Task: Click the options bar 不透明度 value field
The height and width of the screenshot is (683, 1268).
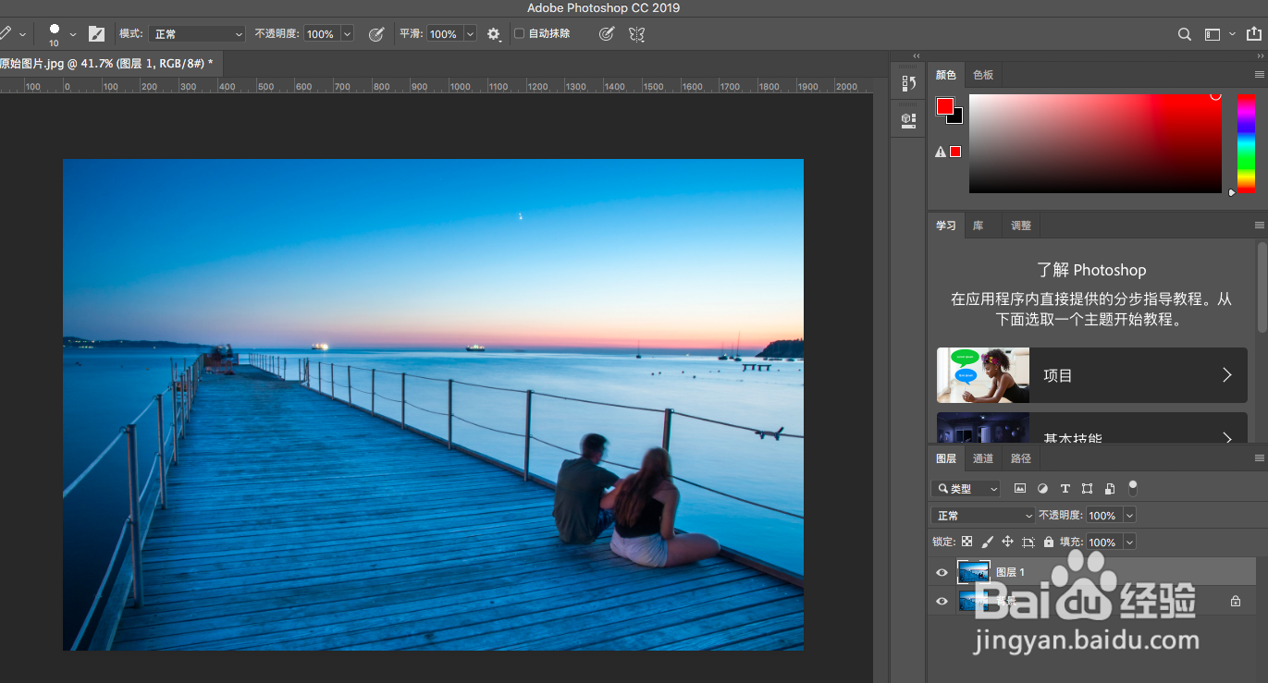Action: pyautogui.click(x=321, y=34)
